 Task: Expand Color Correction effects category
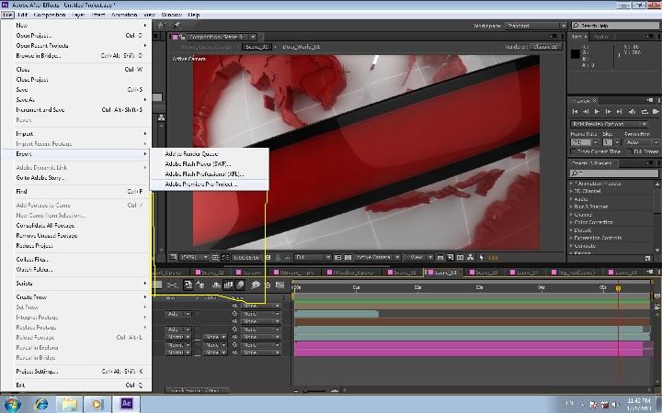(572, 222)
